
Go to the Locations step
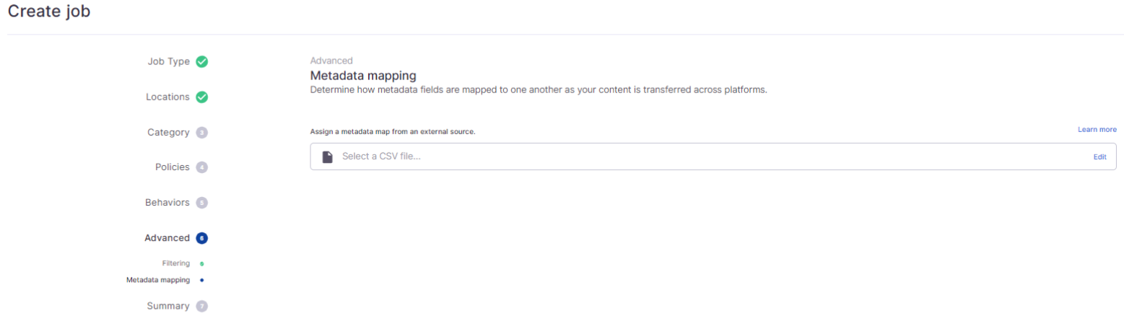(x=167, y=97)
